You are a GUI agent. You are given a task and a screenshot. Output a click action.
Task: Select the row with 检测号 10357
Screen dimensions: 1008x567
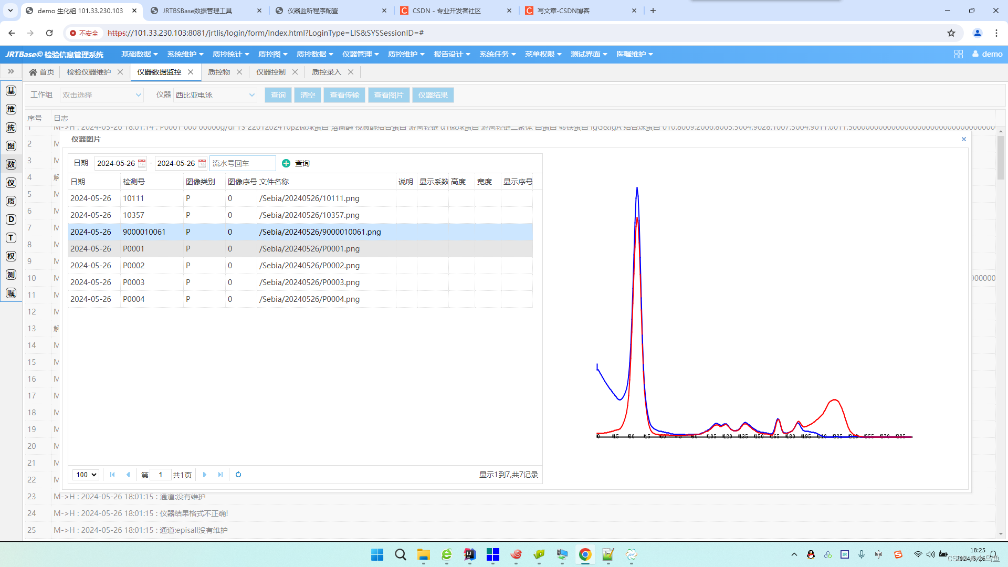tap(300, 215)
